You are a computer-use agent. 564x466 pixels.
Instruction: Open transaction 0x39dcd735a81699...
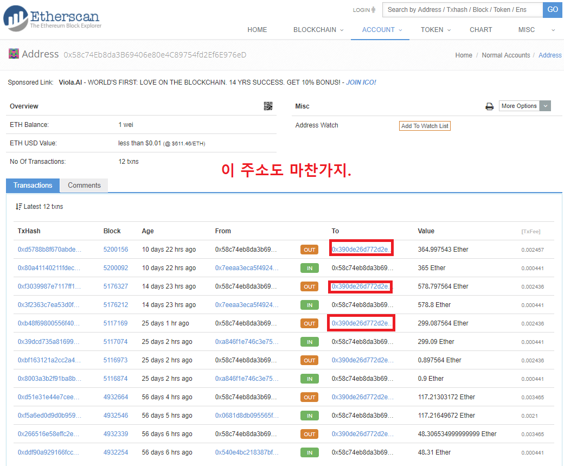click(49, 341)
